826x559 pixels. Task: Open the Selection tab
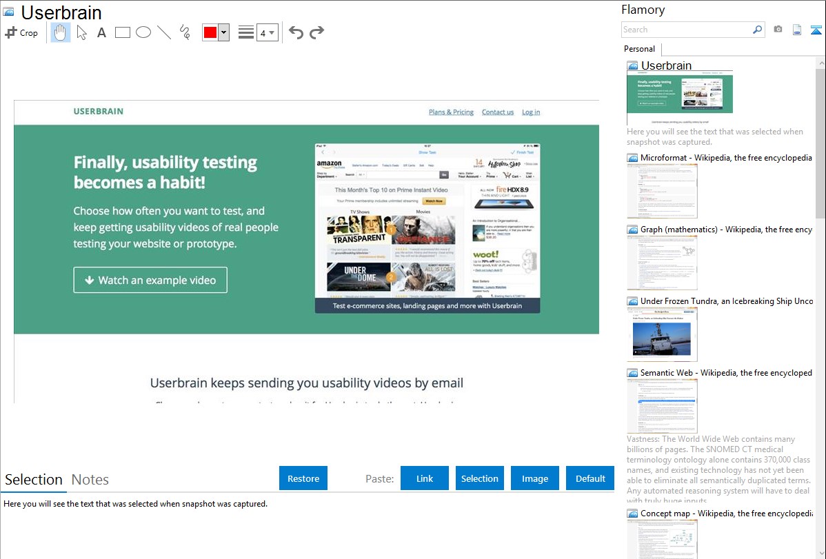pos(34,480)
